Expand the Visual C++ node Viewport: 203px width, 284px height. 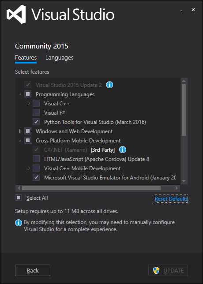point(29,104)
